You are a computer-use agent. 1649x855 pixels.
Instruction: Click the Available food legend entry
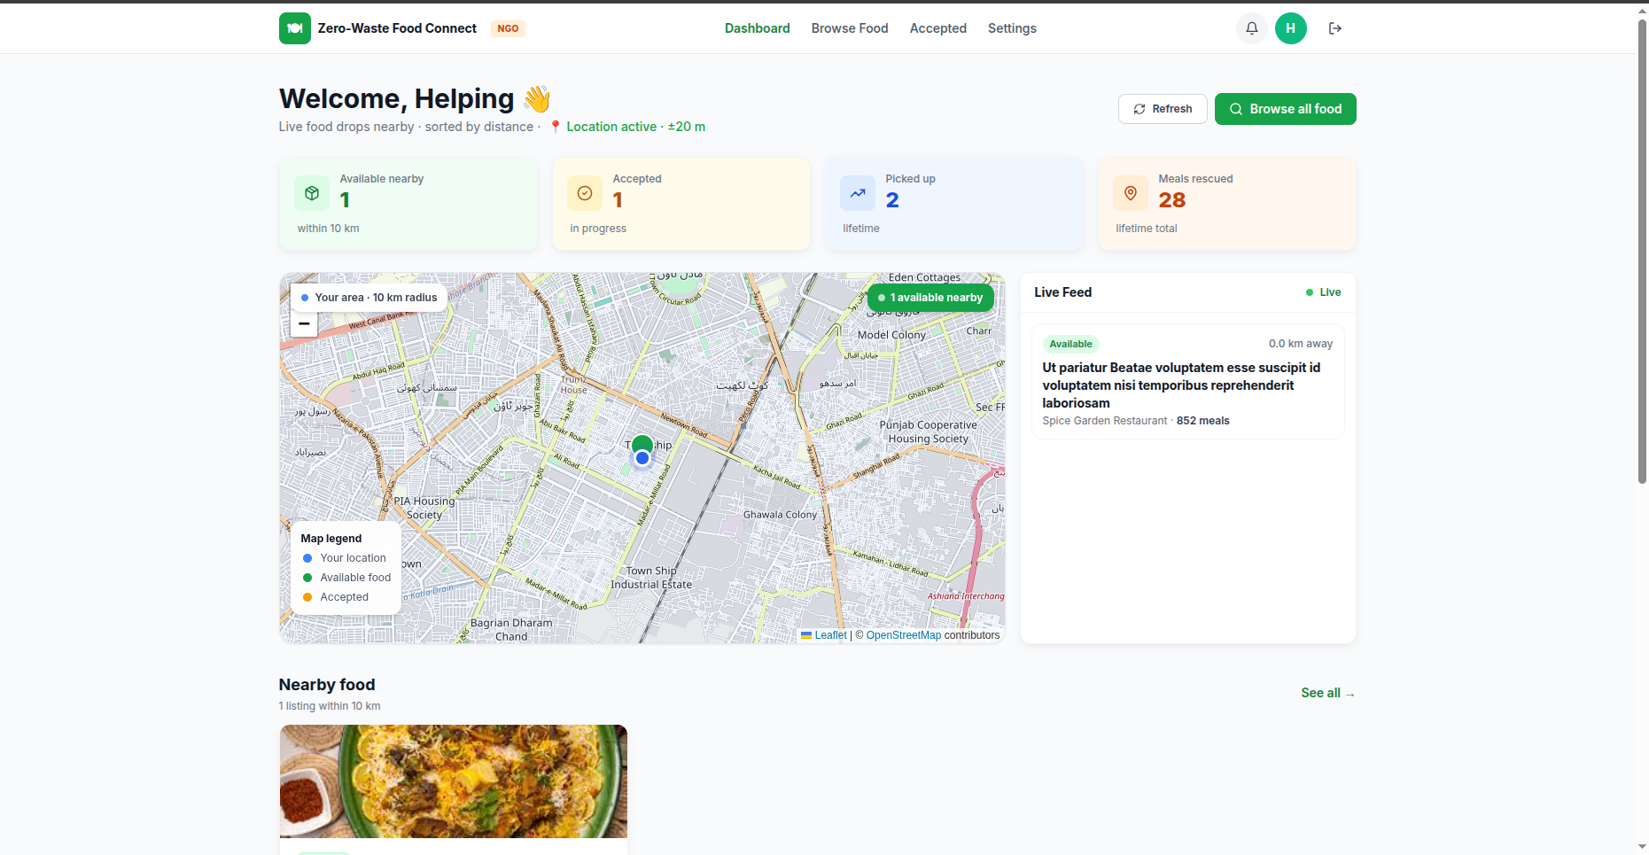coord(346,578)
